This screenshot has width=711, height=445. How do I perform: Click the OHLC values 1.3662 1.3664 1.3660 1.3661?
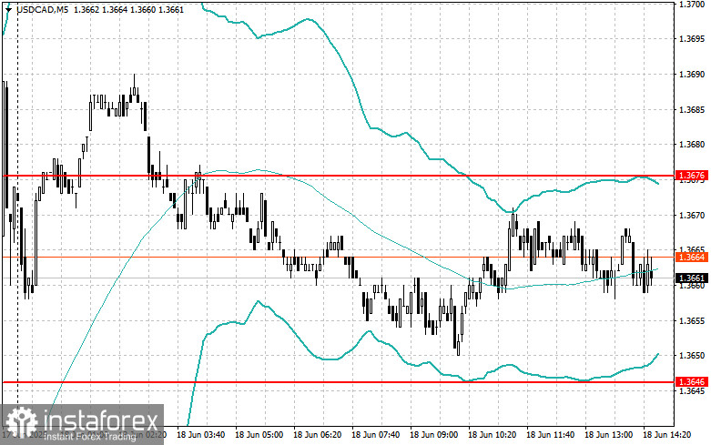click(128, 9)
